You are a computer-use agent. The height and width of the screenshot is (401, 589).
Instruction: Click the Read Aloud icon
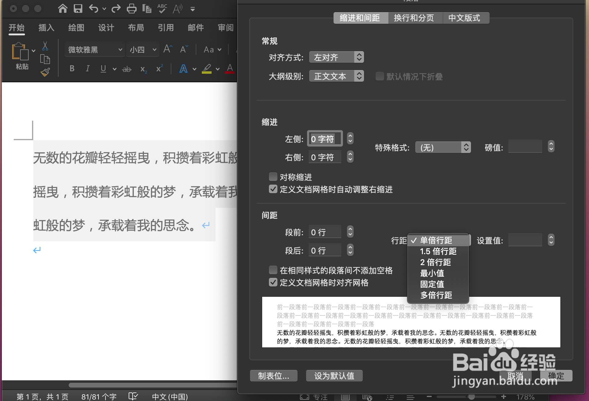click(178, 9)
